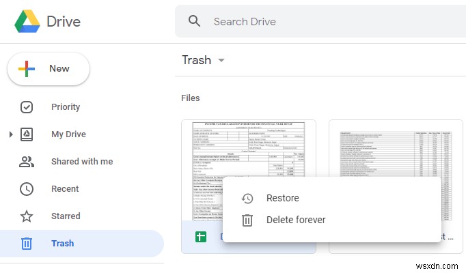Click the green Sheets file icon
The image size is (466, 273).
[x=201, y=237]
